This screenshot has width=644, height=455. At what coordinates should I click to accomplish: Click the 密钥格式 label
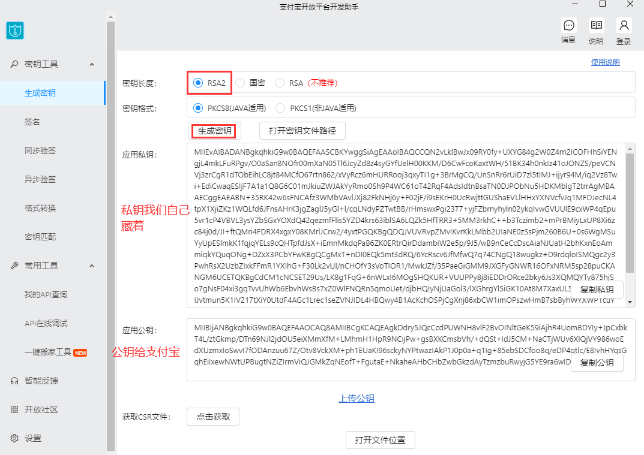coord(140,109)
